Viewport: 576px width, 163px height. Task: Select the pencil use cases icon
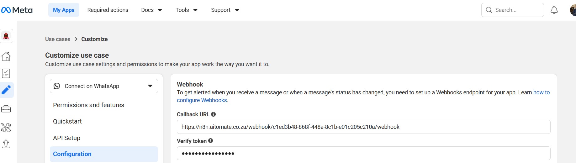pos(6,90)
